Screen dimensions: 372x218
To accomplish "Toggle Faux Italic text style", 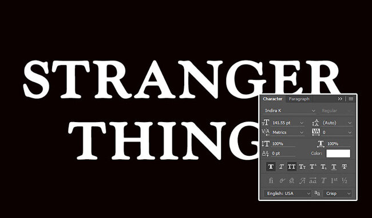I will point(282,167).
